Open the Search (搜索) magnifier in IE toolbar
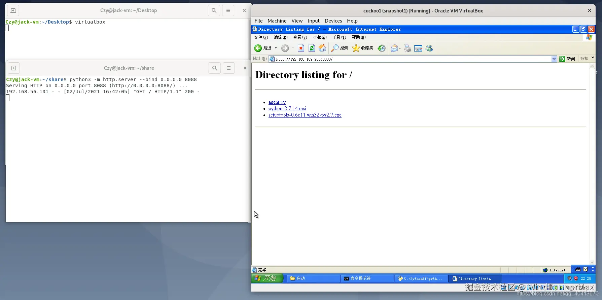The width and height of the screenshot is (602, 300). 339,48
